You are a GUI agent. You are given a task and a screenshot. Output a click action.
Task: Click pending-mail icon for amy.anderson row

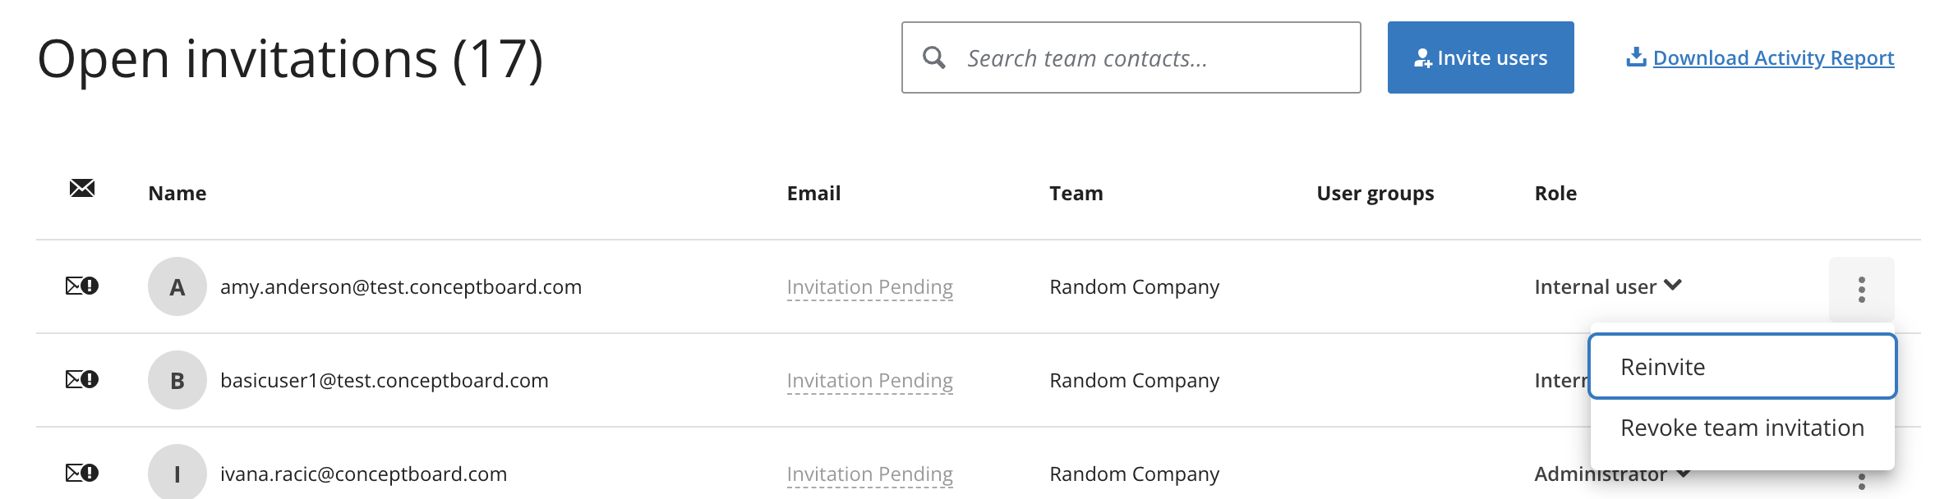(82, 286)
